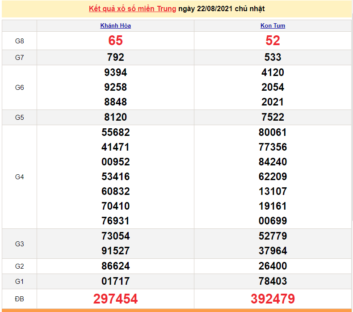Select the Kon Tum G3 number 37964
353x312 pixels.
click(x=273, y=251)
